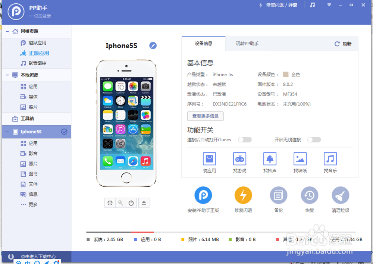This screenshot has width=373, height=264.
Task: Click the 装应用 icon
Action: pos(209,158)
